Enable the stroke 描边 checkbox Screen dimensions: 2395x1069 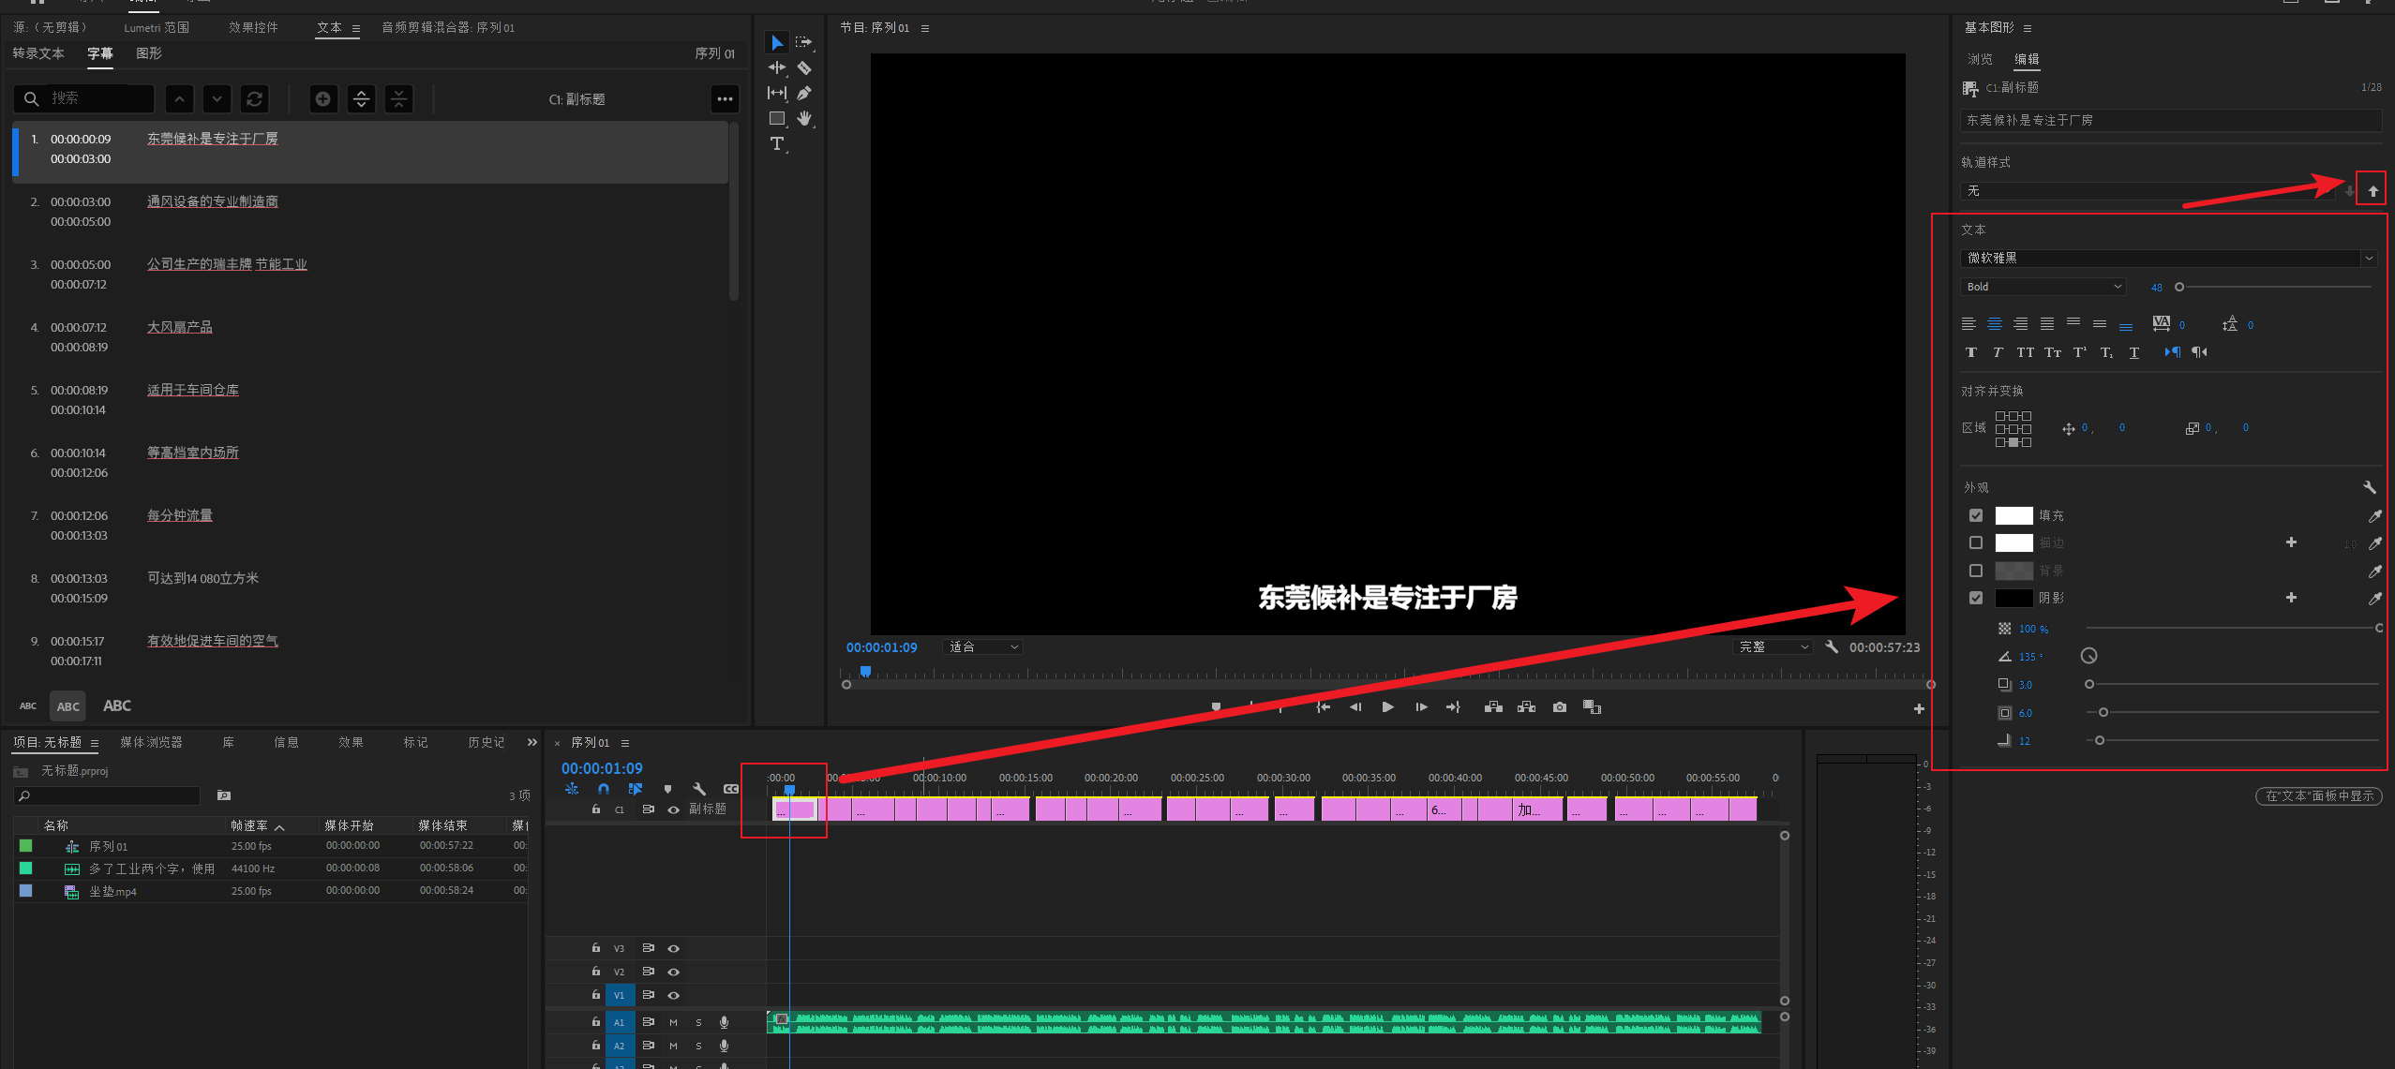tap(1976, 542)
